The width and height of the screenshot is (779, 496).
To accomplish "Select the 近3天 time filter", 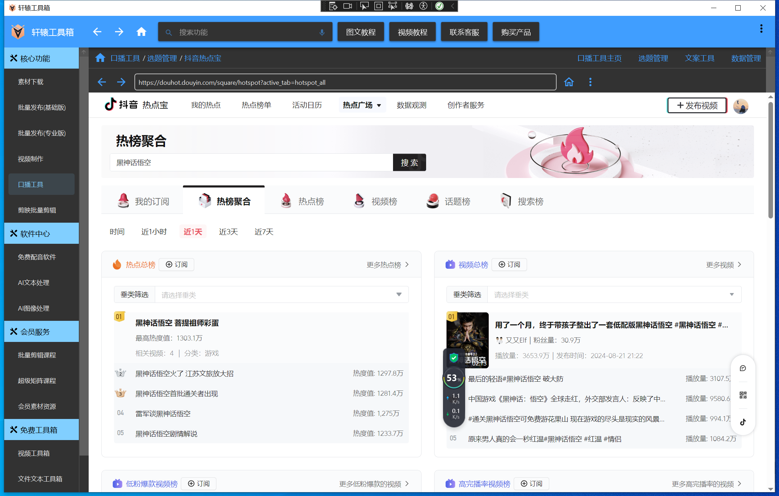I will point(228,232).
